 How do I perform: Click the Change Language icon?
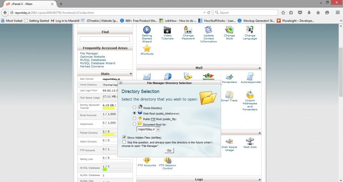click(x=250, y=30)
